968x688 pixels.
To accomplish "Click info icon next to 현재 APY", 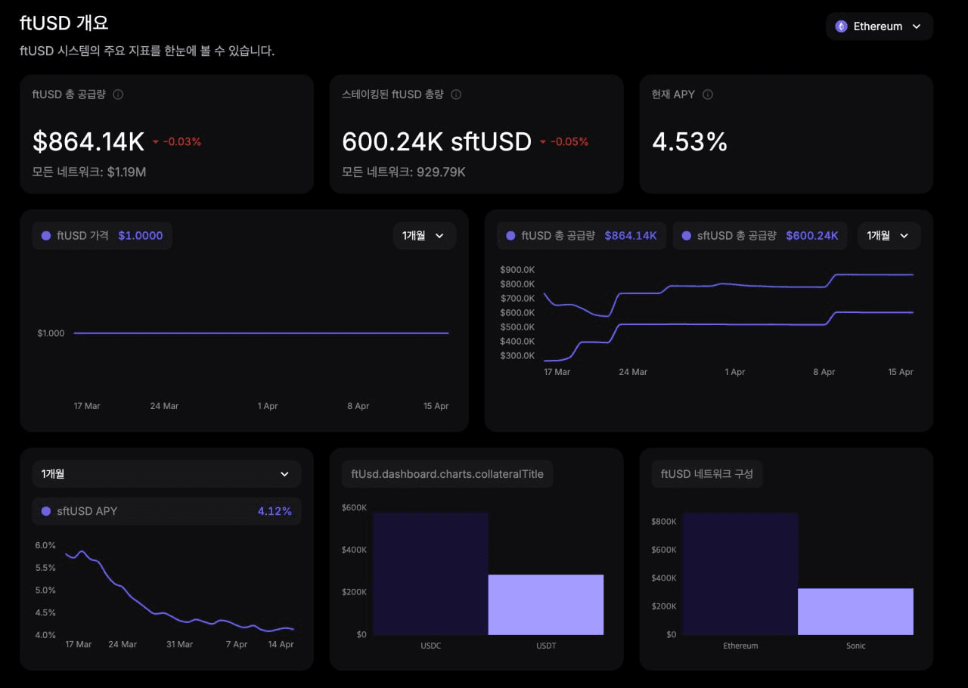I will pyautogui.click(x=708, y=95).
